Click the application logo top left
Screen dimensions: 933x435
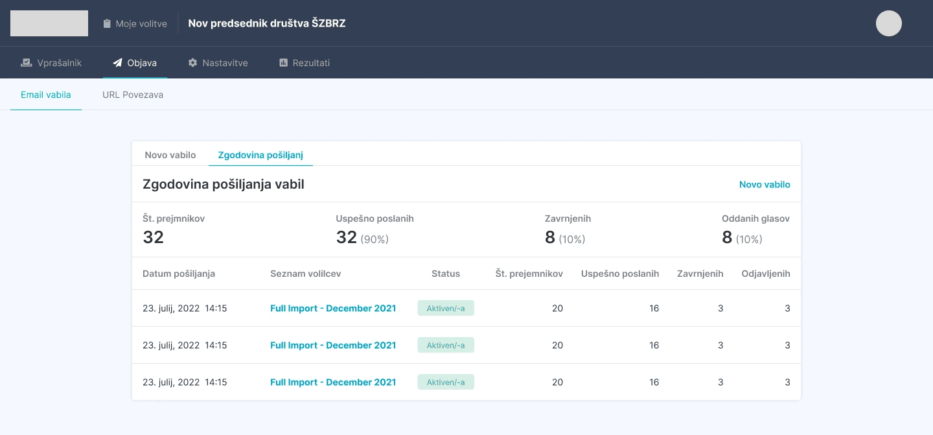49,23
